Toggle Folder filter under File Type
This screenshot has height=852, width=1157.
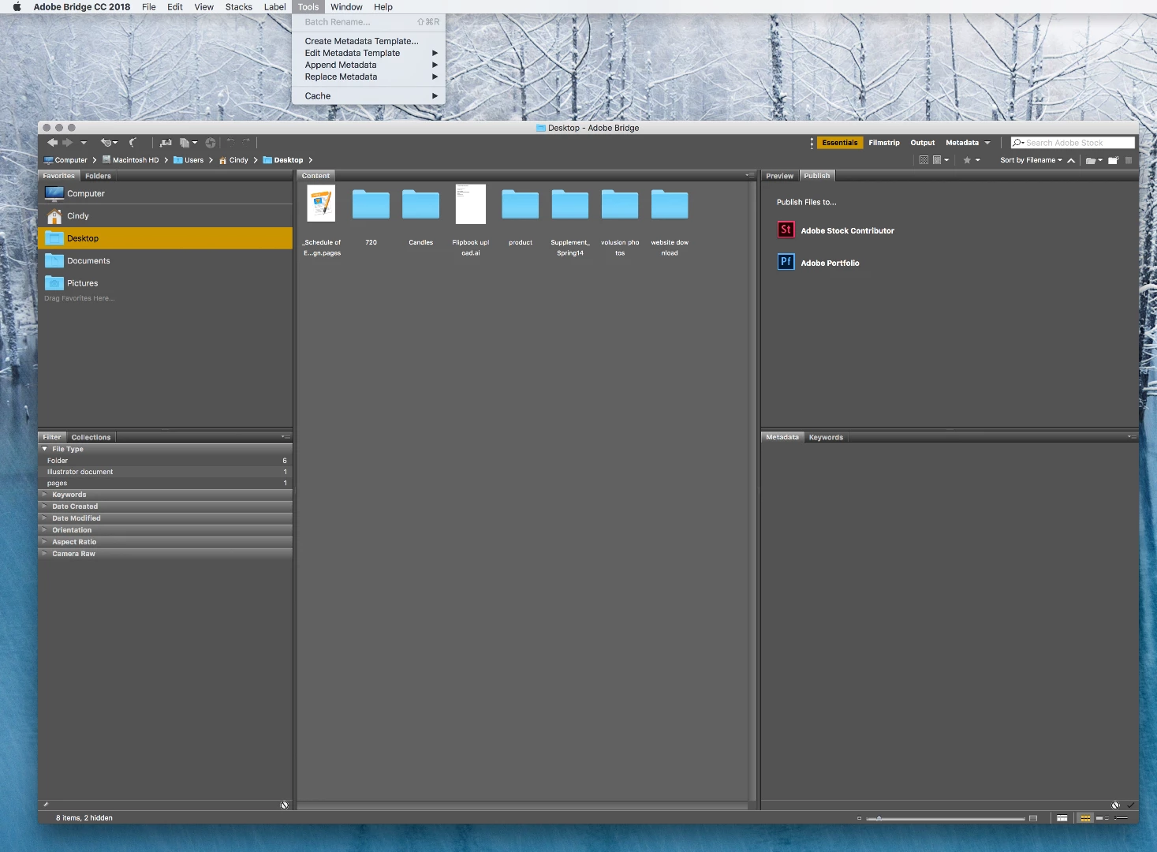click(x=165, y=461)
